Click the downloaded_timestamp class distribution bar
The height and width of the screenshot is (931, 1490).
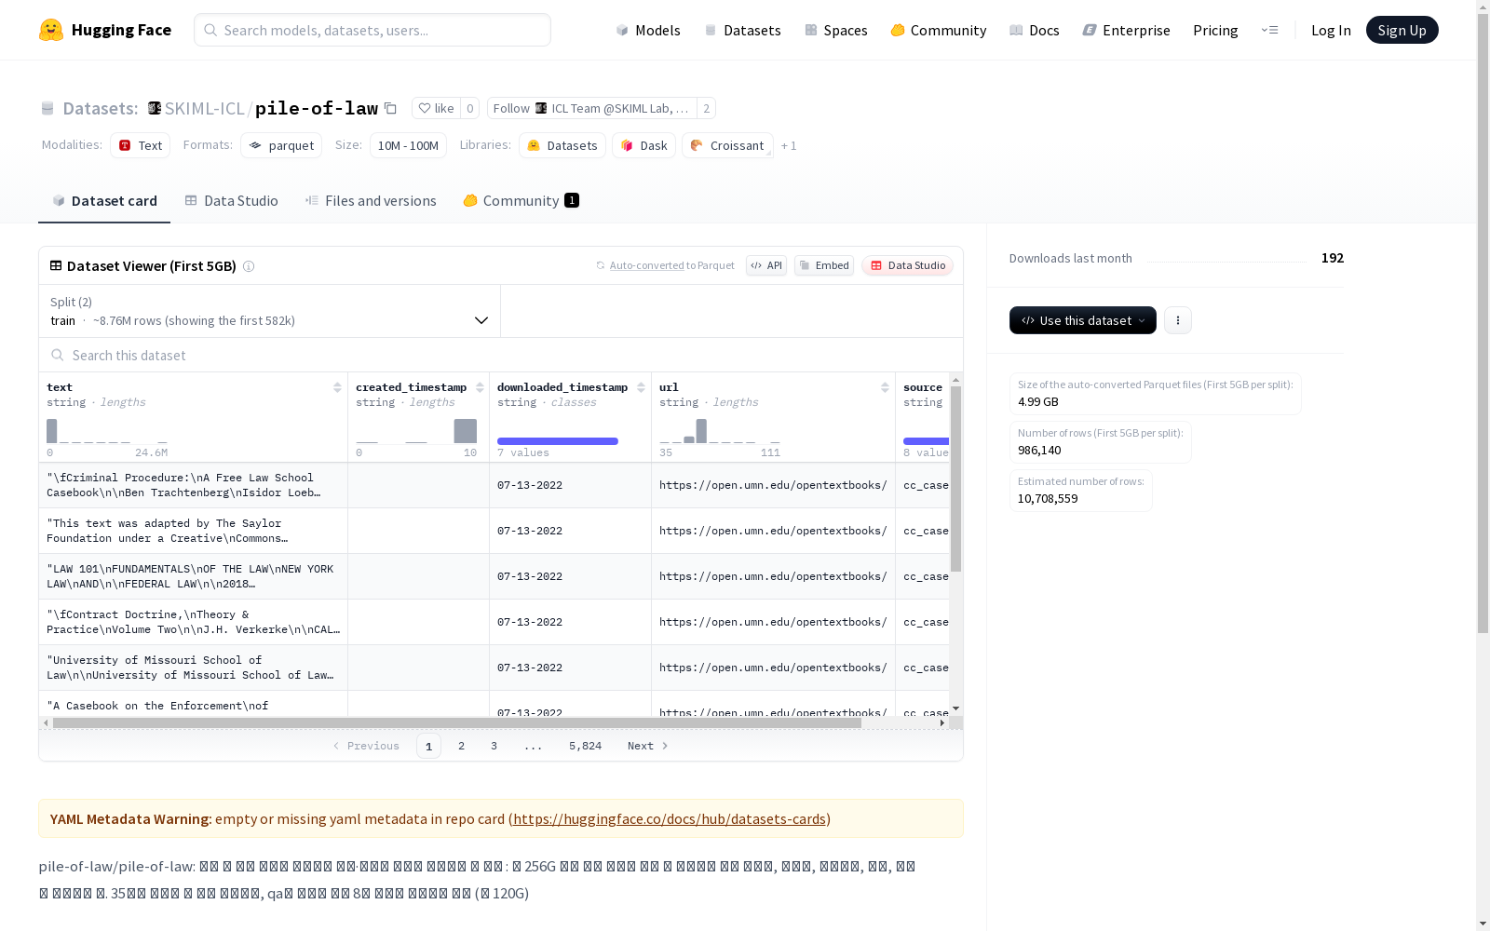[x=558, y=441]
